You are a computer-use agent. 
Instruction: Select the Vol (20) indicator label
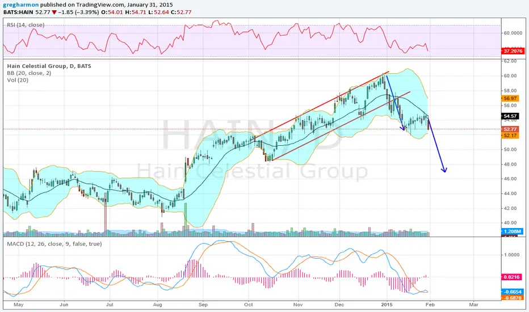pos(18,81)
